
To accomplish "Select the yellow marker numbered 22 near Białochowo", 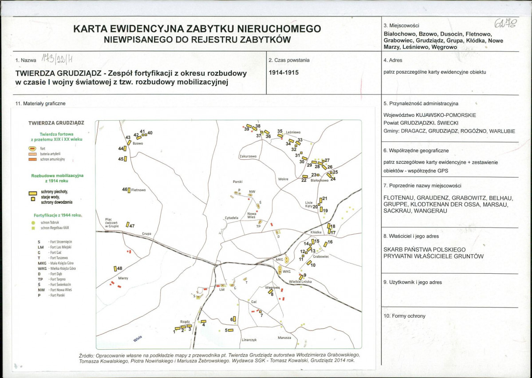I will (305, 177).
